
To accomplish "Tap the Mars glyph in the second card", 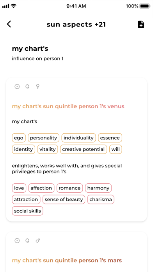I will [38, 241].
